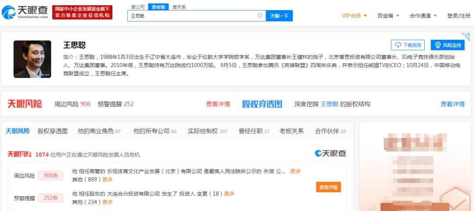Open the 合作伙伴 10 tab
The height and width of the screenshot is (211, 474).
(x=330, y=131)
